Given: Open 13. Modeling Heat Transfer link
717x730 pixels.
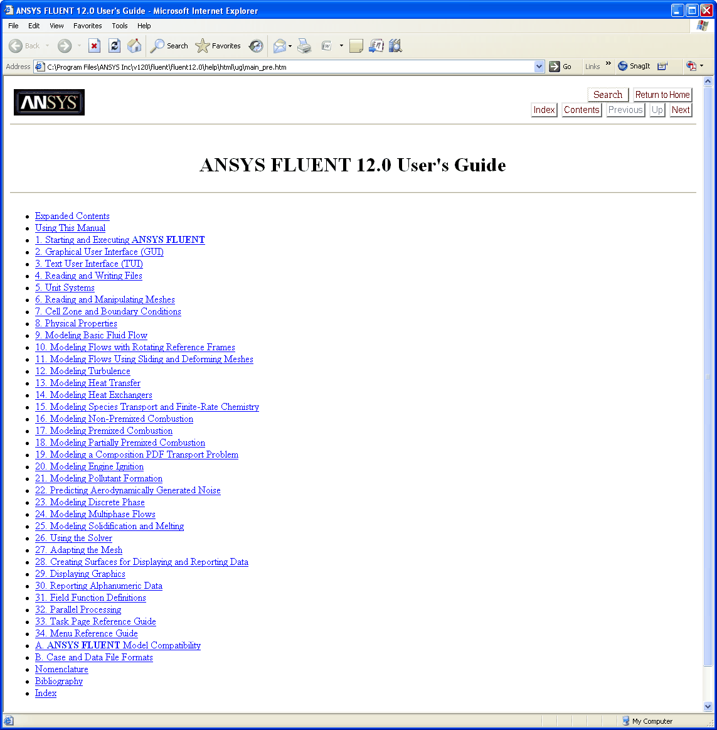Looking at the screenshot, I should point(87,383).
